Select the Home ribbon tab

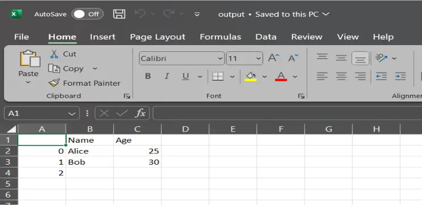point(62,37)
